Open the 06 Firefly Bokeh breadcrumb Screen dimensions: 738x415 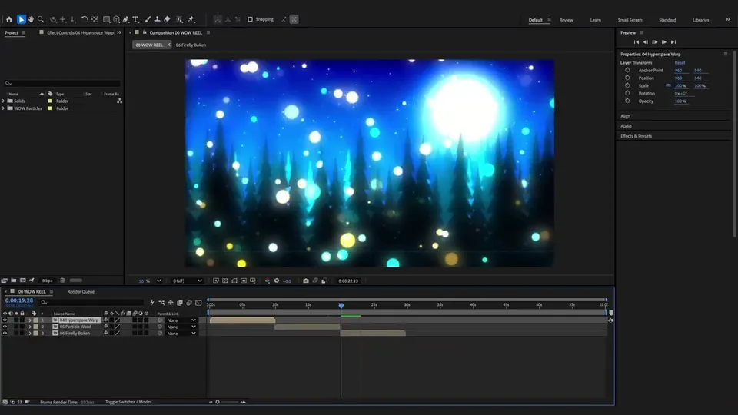pyautogui.click(x=191, y=45)
